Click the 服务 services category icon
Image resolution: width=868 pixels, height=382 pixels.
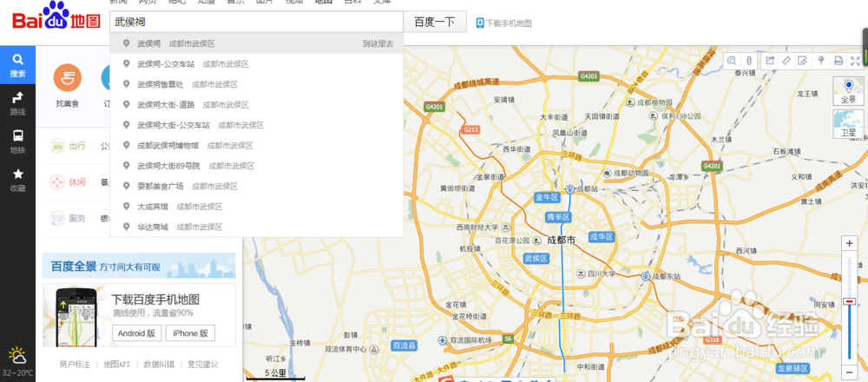pos(57,218)
